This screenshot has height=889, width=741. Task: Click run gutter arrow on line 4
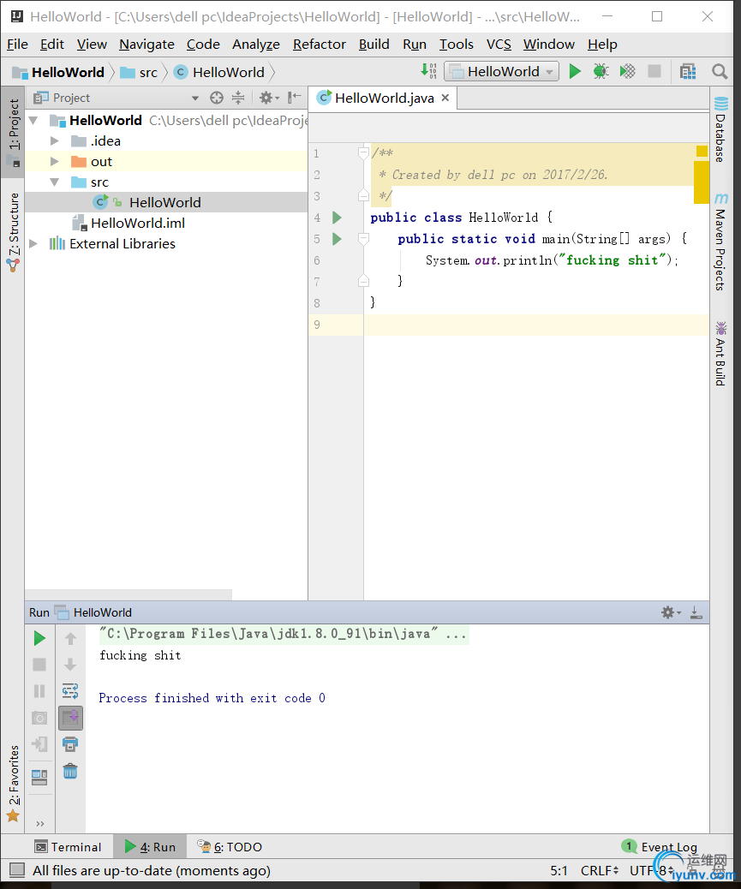click(x=338, y=218)
